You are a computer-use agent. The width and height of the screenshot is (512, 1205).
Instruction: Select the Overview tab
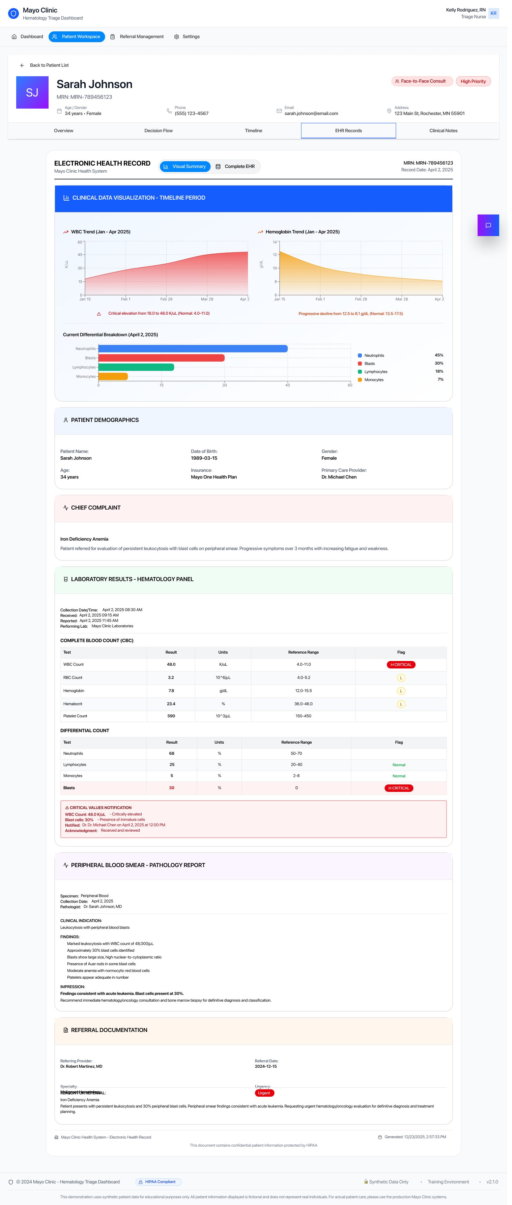tap(64, 131)
